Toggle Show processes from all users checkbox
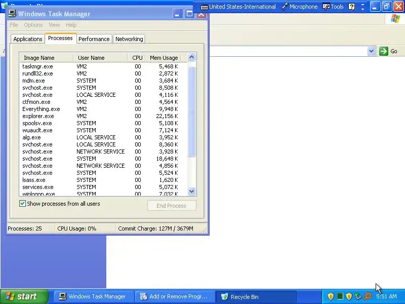The height and width of the screenshot is (304, 405). point(22,204)
